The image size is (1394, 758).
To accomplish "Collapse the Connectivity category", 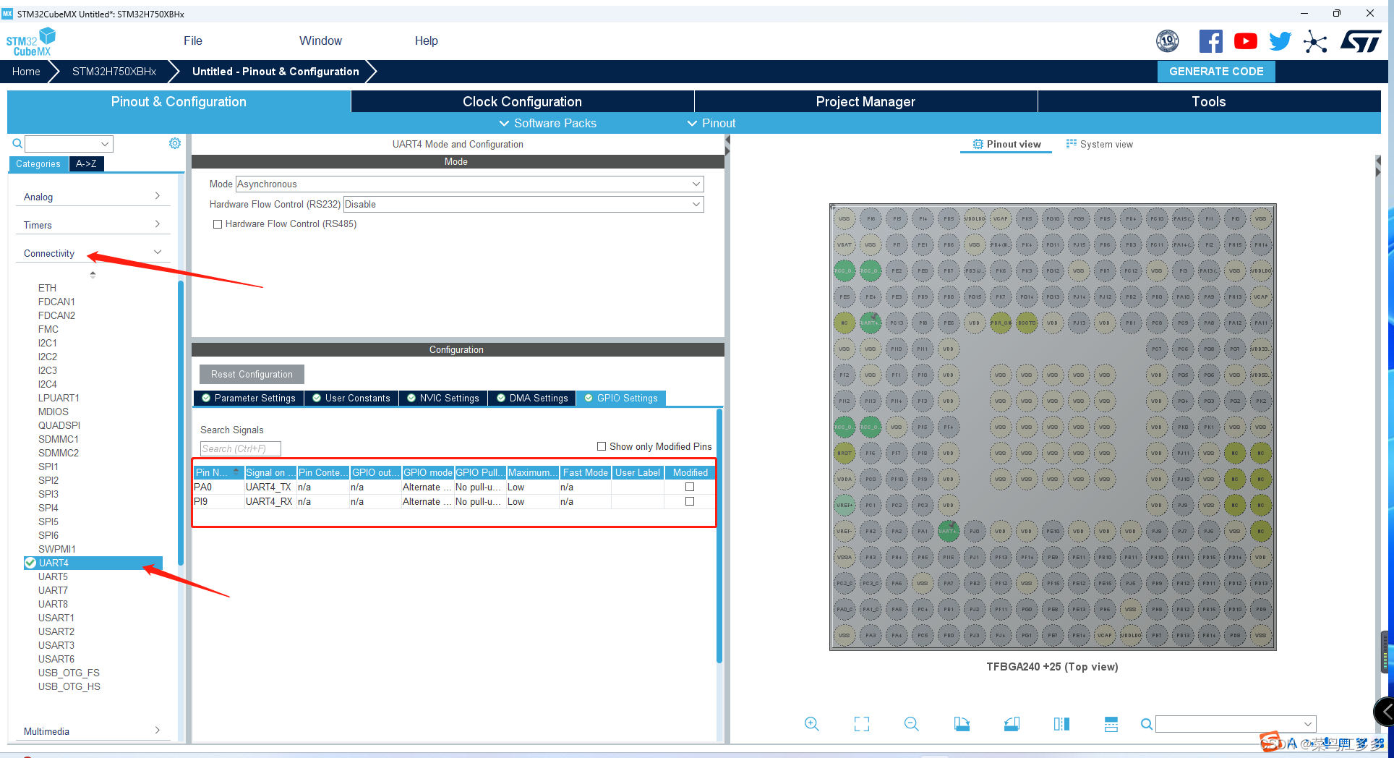I will coord(92,253).
